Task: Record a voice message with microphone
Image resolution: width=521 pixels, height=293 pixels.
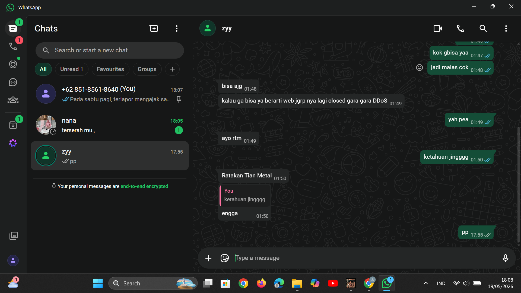Action: pos(505,258)
